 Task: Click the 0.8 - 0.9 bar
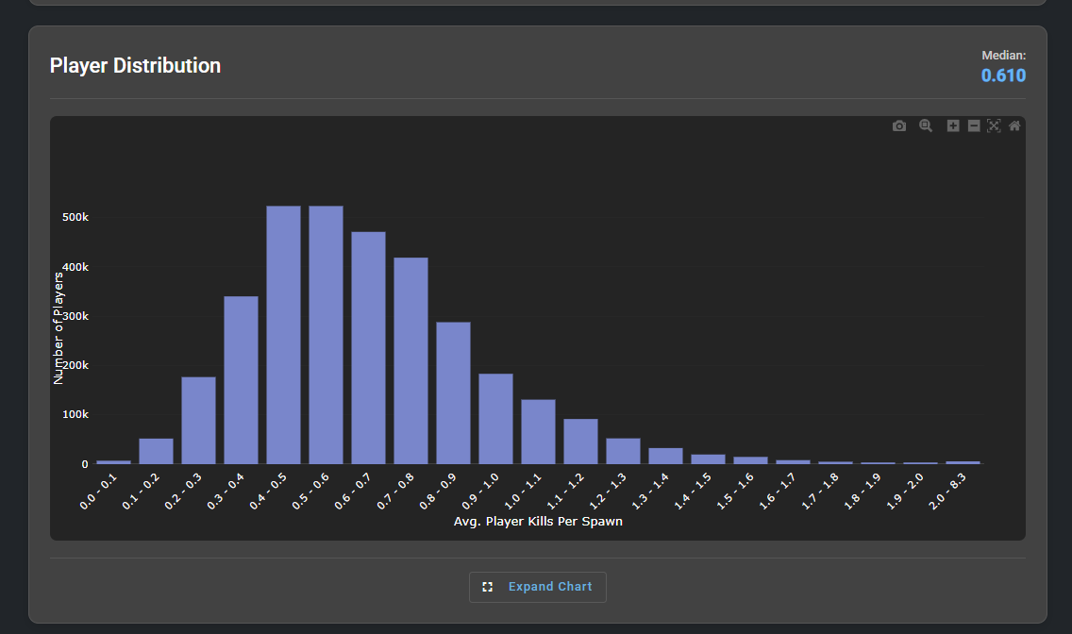453,393
